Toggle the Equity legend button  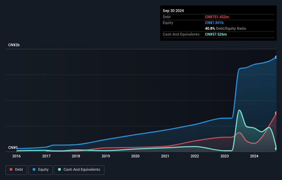coord(41,170)
